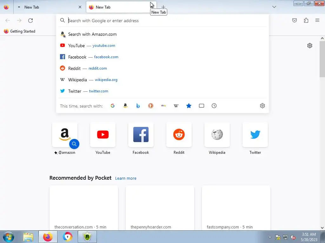The width and height of the screenshot is (325, 243).
Task: Open a new tab with plus button
Action: click(x=163, y=7)
